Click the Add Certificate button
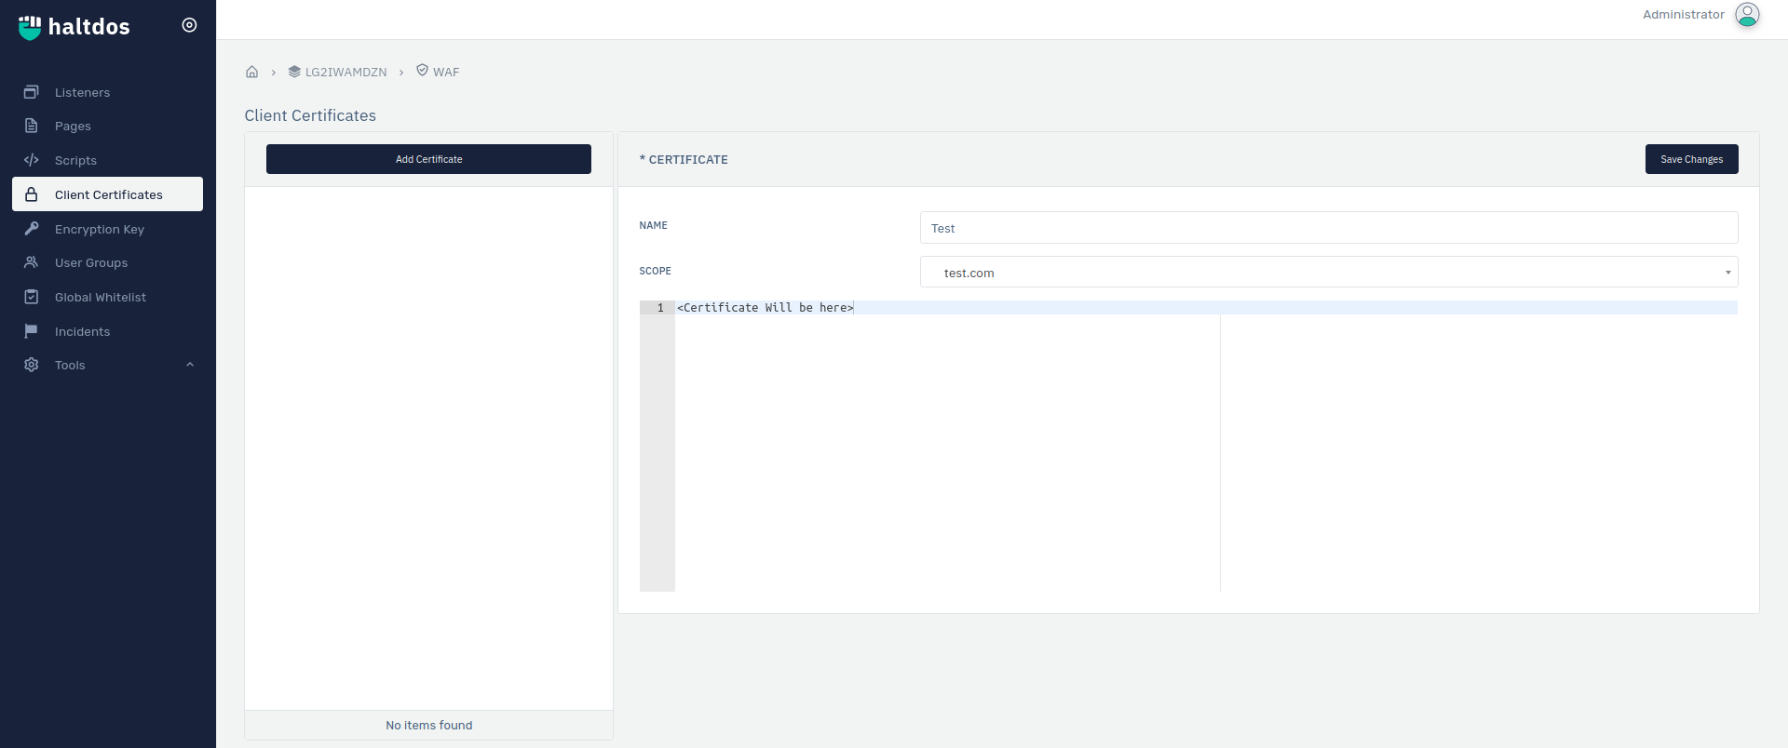The height and width of the screenshot is (748, 1788). point(428,159)
